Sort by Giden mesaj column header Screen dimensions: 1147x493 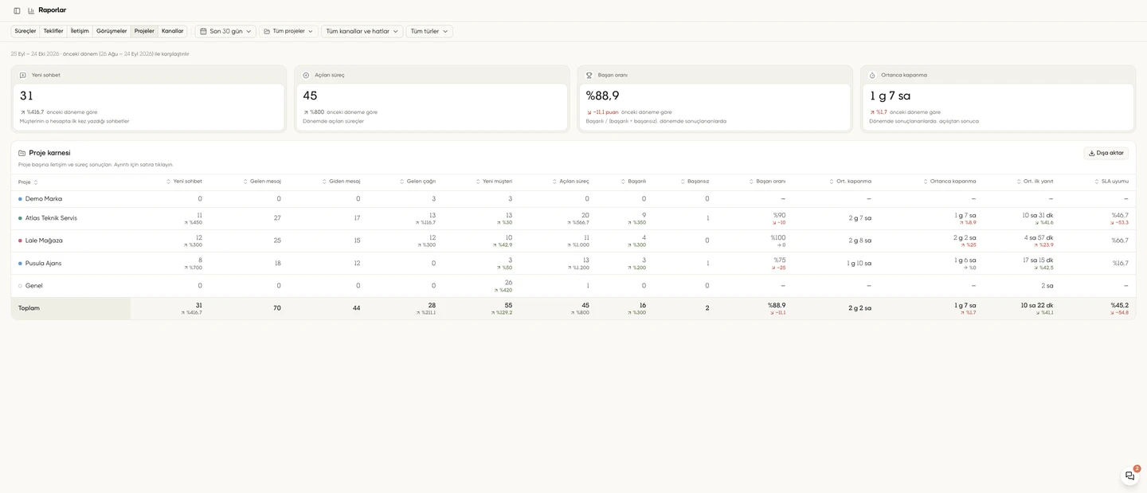[x=340, y=182]
